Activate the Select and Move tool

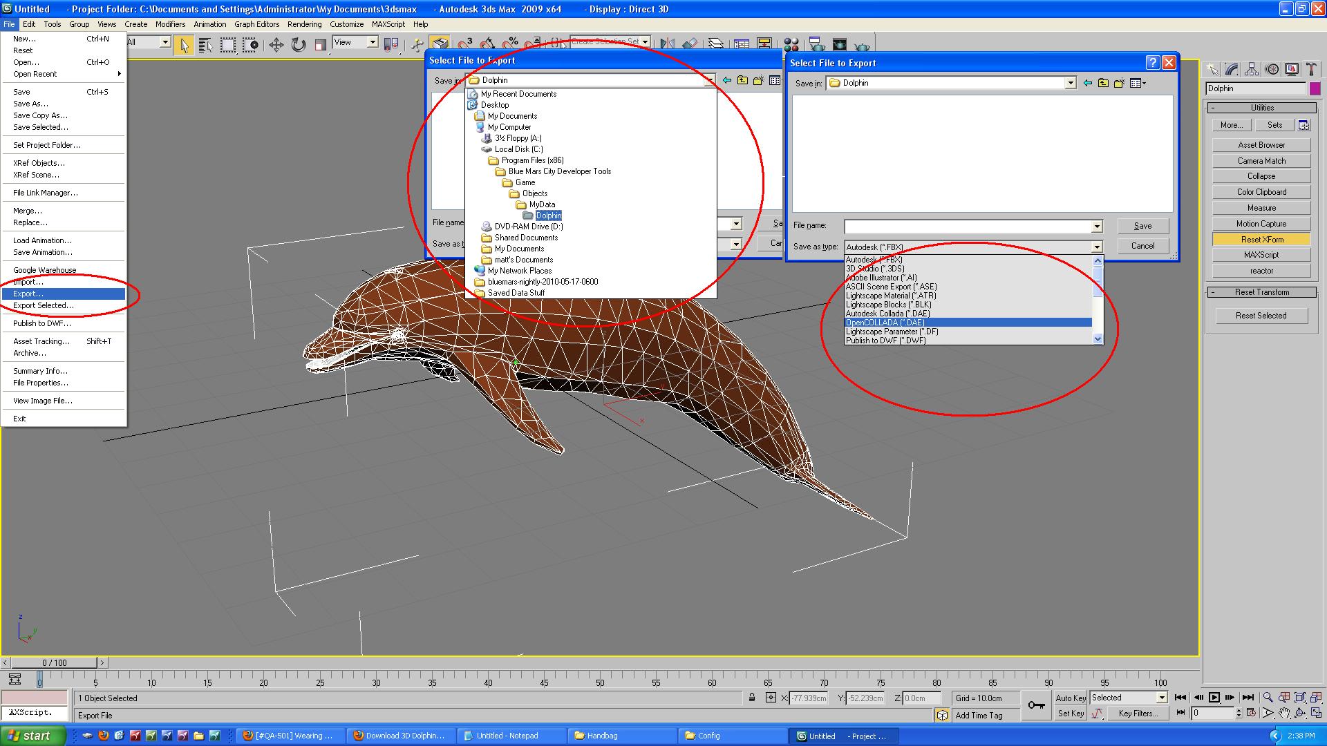pyautogui.click(x=276, y=45)
